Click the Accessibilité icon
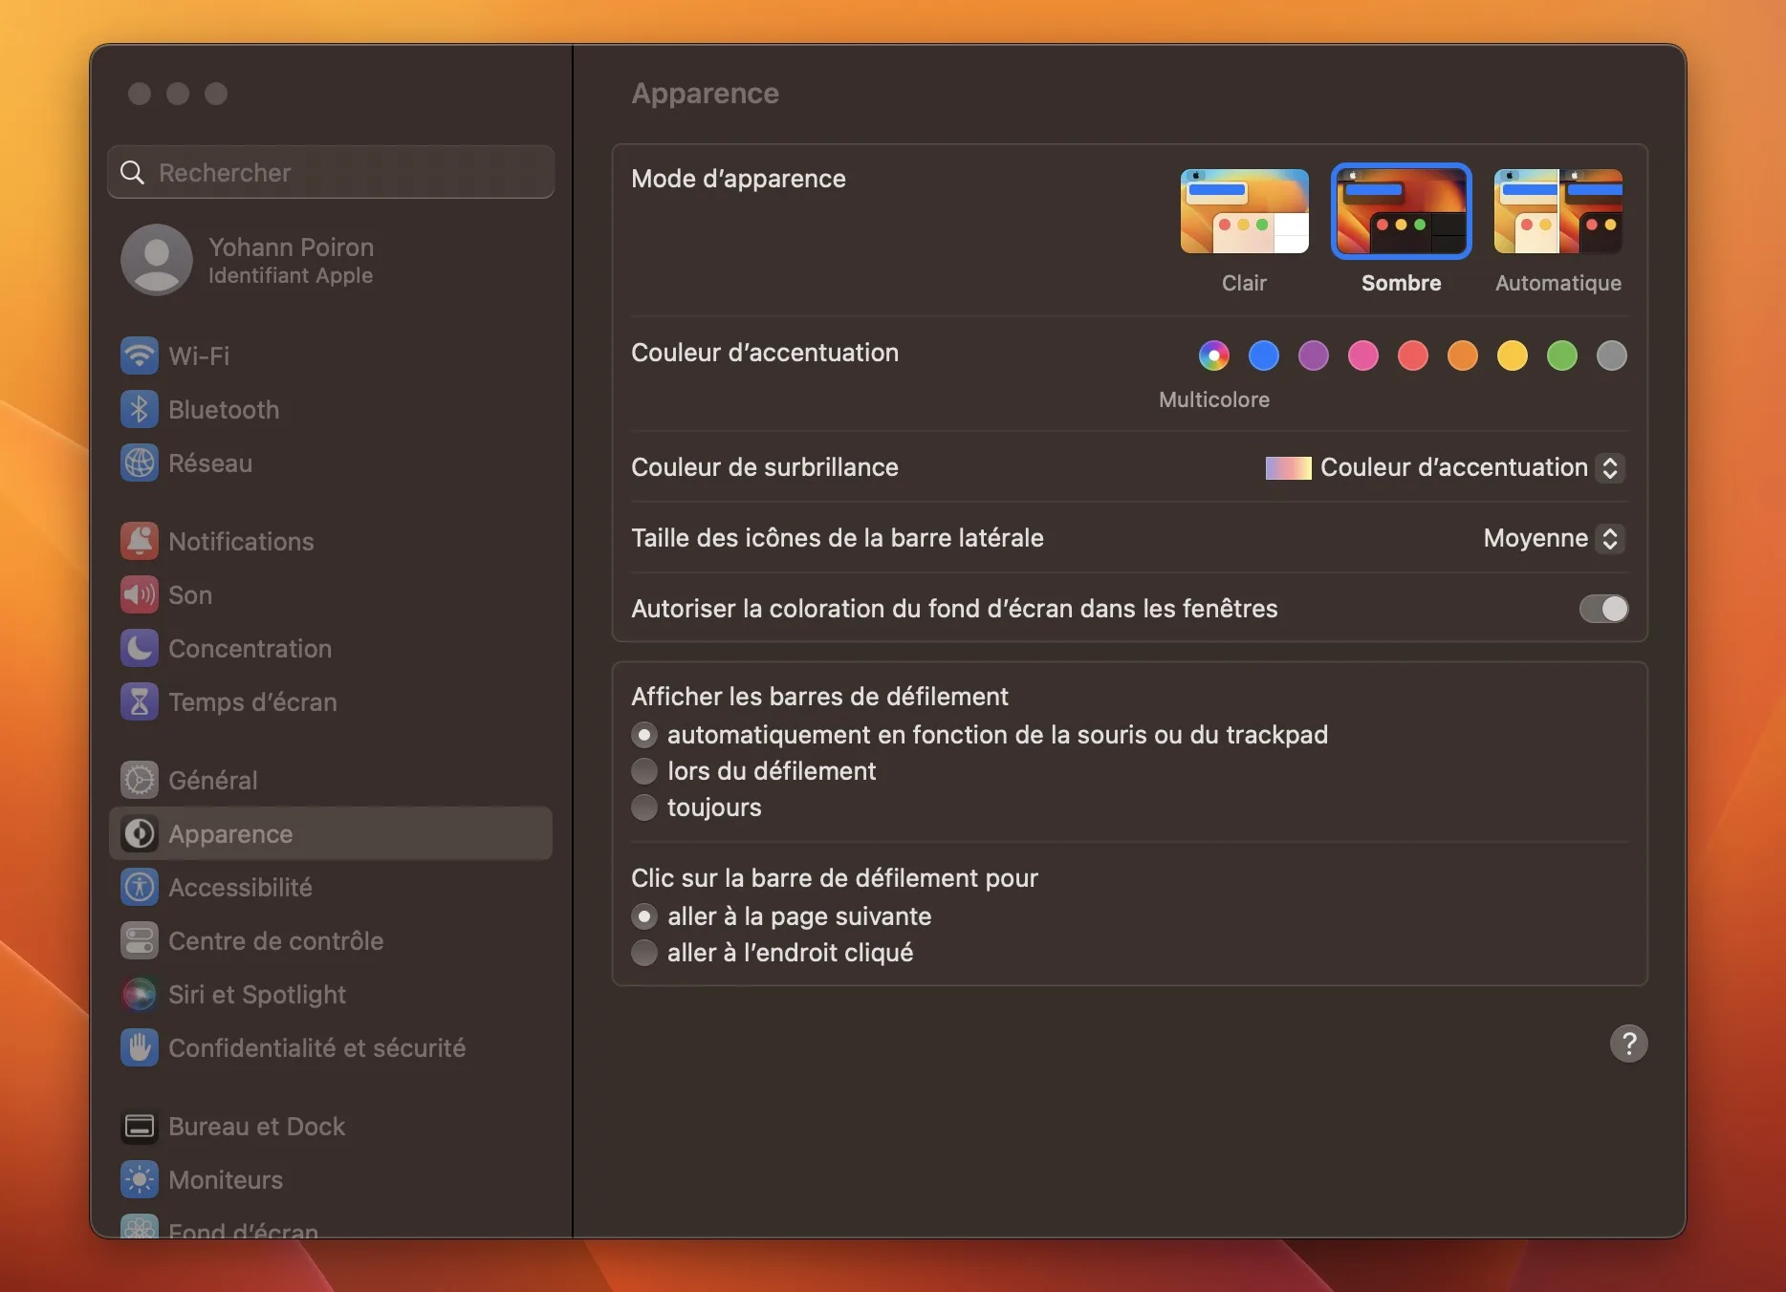Screen dimensions: 1786x1292 (140, 887)
